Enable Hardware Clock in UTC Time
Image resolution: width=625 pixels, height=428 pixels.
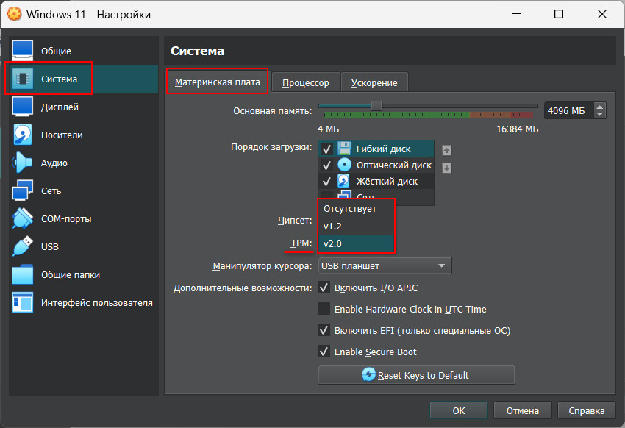[324, 309]
